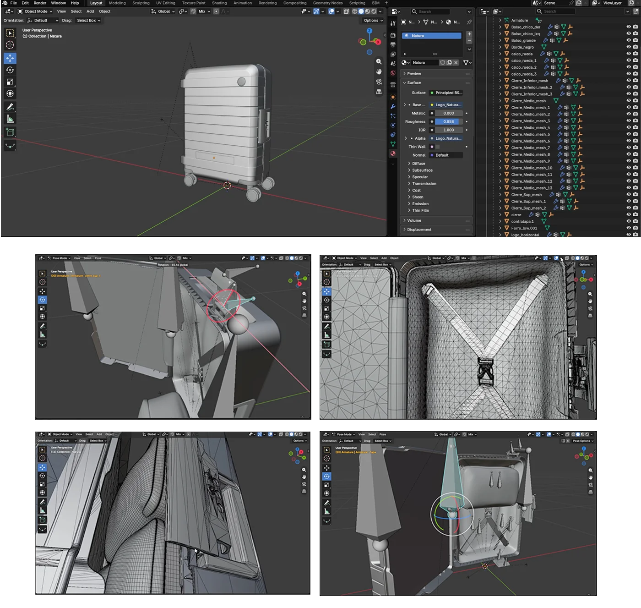The height and width of the screenshot is (608, 641).
Task: Toggle fake user shield for Natura material
Action: (442, 63)
